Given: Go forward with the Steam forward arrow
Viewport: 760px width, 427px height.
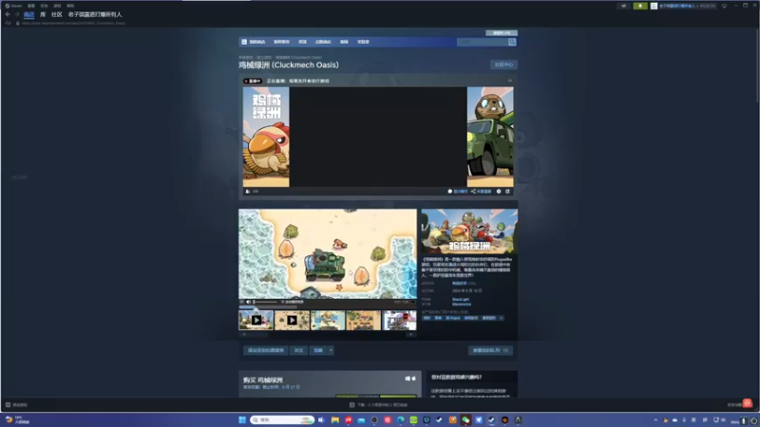Looking at the screenshot, I should pos(17,14).
